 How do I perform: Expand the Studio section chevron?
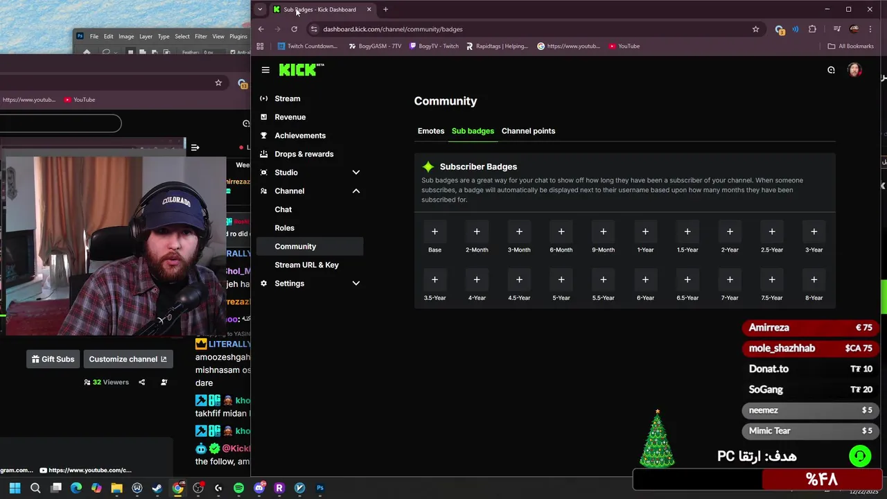pos(356,173)
